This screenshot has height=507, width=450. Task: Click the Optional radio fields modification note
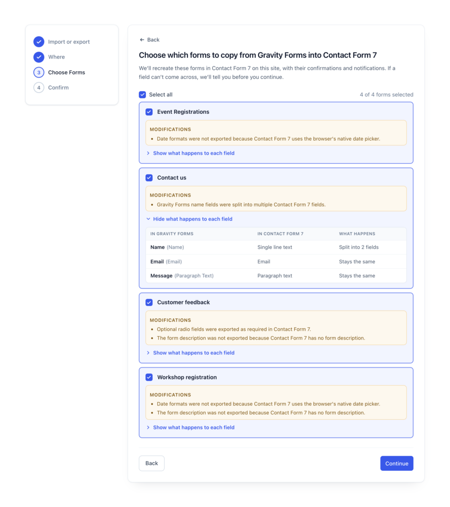click(234, 329)
